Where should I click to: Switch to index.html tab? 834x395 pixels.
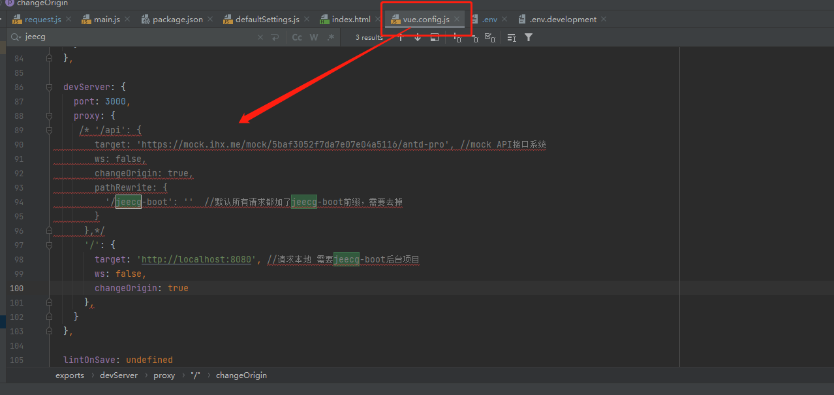click(351, 20)
